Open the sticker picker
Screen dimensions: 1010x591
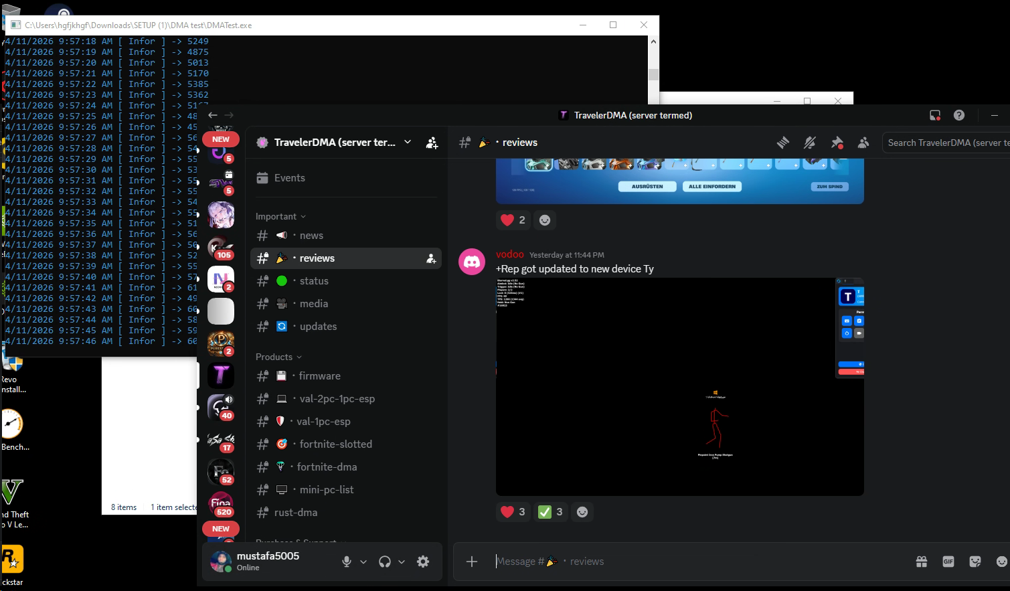tap(975, 562)
